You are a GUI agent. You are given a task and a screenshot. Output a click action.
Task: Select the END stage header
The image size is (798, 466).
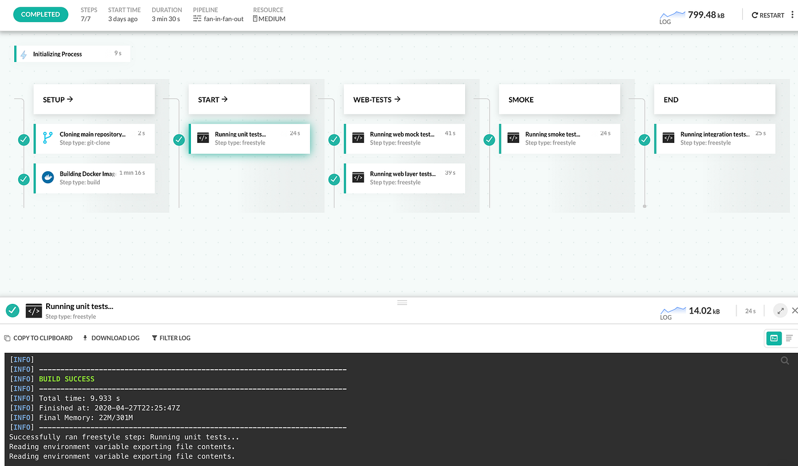click(x=671, y=100)
